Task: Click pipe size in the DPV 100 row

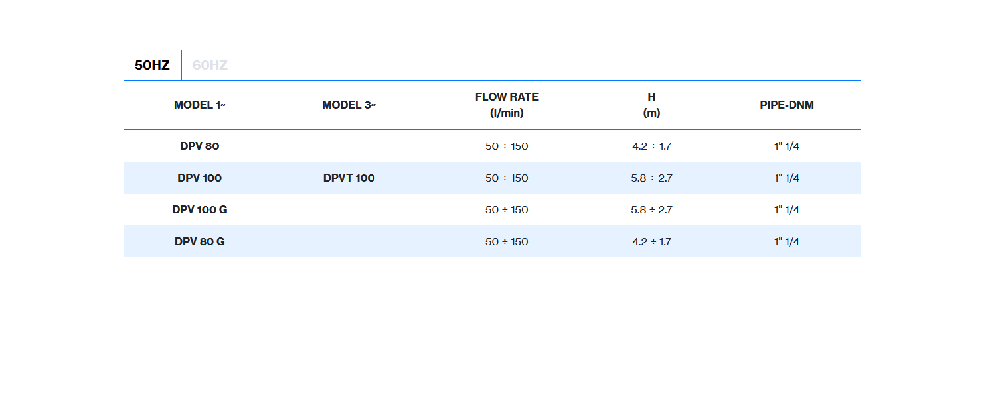Action: pyautogui.click(x=787, y=178)
